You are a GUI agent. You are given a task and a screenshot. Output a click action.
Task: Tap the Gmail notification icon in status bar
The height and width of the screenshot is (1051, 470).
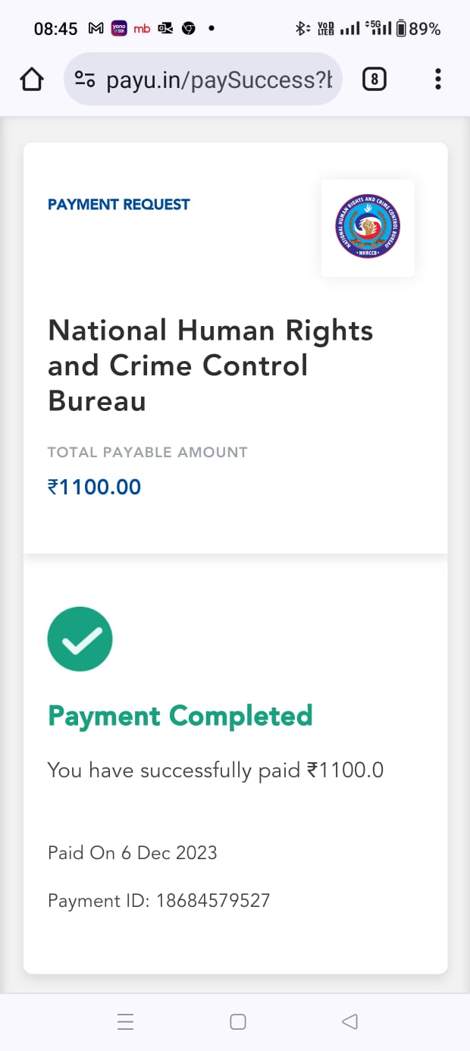click(96, 29)
